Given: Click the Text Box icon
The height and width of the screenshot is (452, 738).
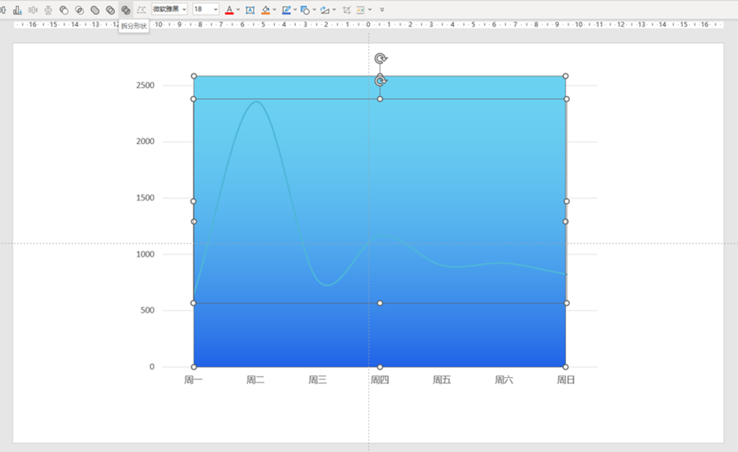Looking at the screenshot, I should [250, 10].
